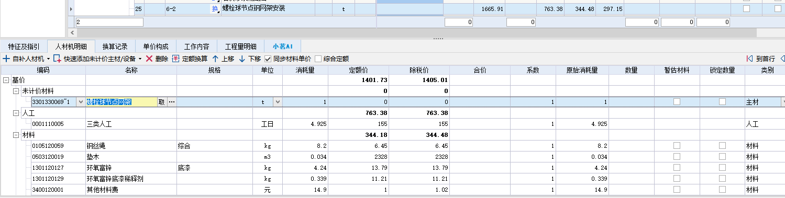Click the red X 删除 icon
This screenshot has width=785, height=198.
[x=149, y=59]
